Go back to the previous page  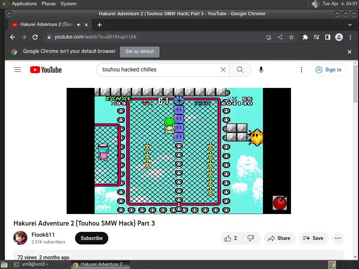(x=13, y=37)
